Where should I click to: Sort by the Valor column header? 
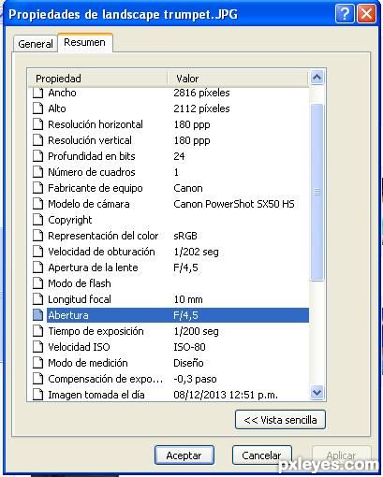238,79
